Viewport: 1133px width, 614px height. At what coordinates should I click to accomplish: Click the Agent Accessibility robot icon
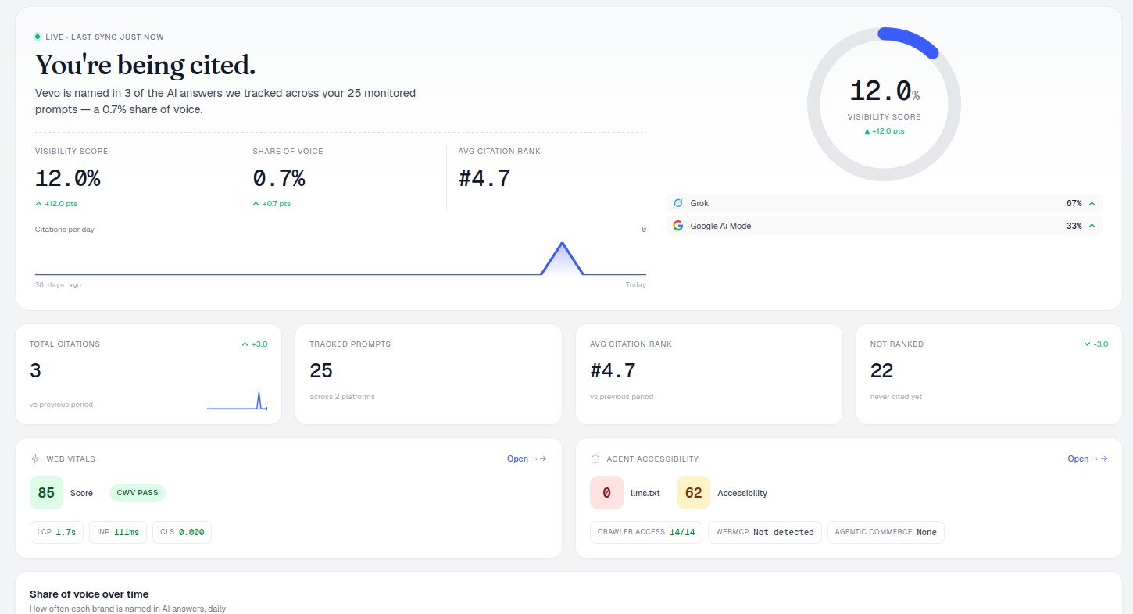(x=595, y=459)
